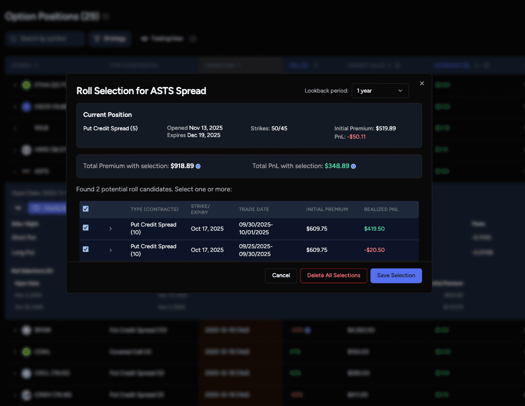Viewport: 525px width, 406px height.
Task: Uncheck the 09/30/2025 Put Credit Spread candidate
Action: coord(85,228)
